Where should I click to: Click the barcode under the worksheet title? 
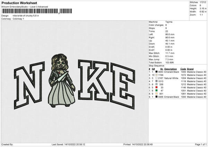37,11
